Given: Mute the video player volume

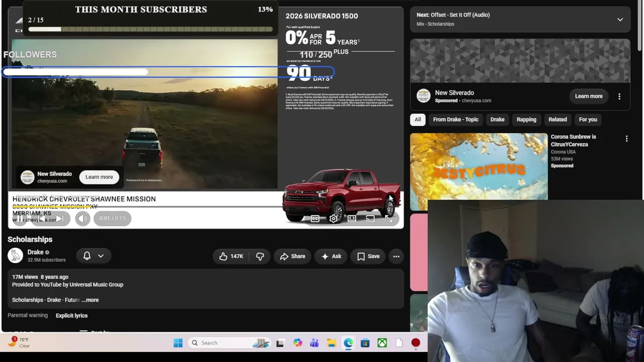Looking at the screenshot, I should pyautogui.click(x=83, y=219).
